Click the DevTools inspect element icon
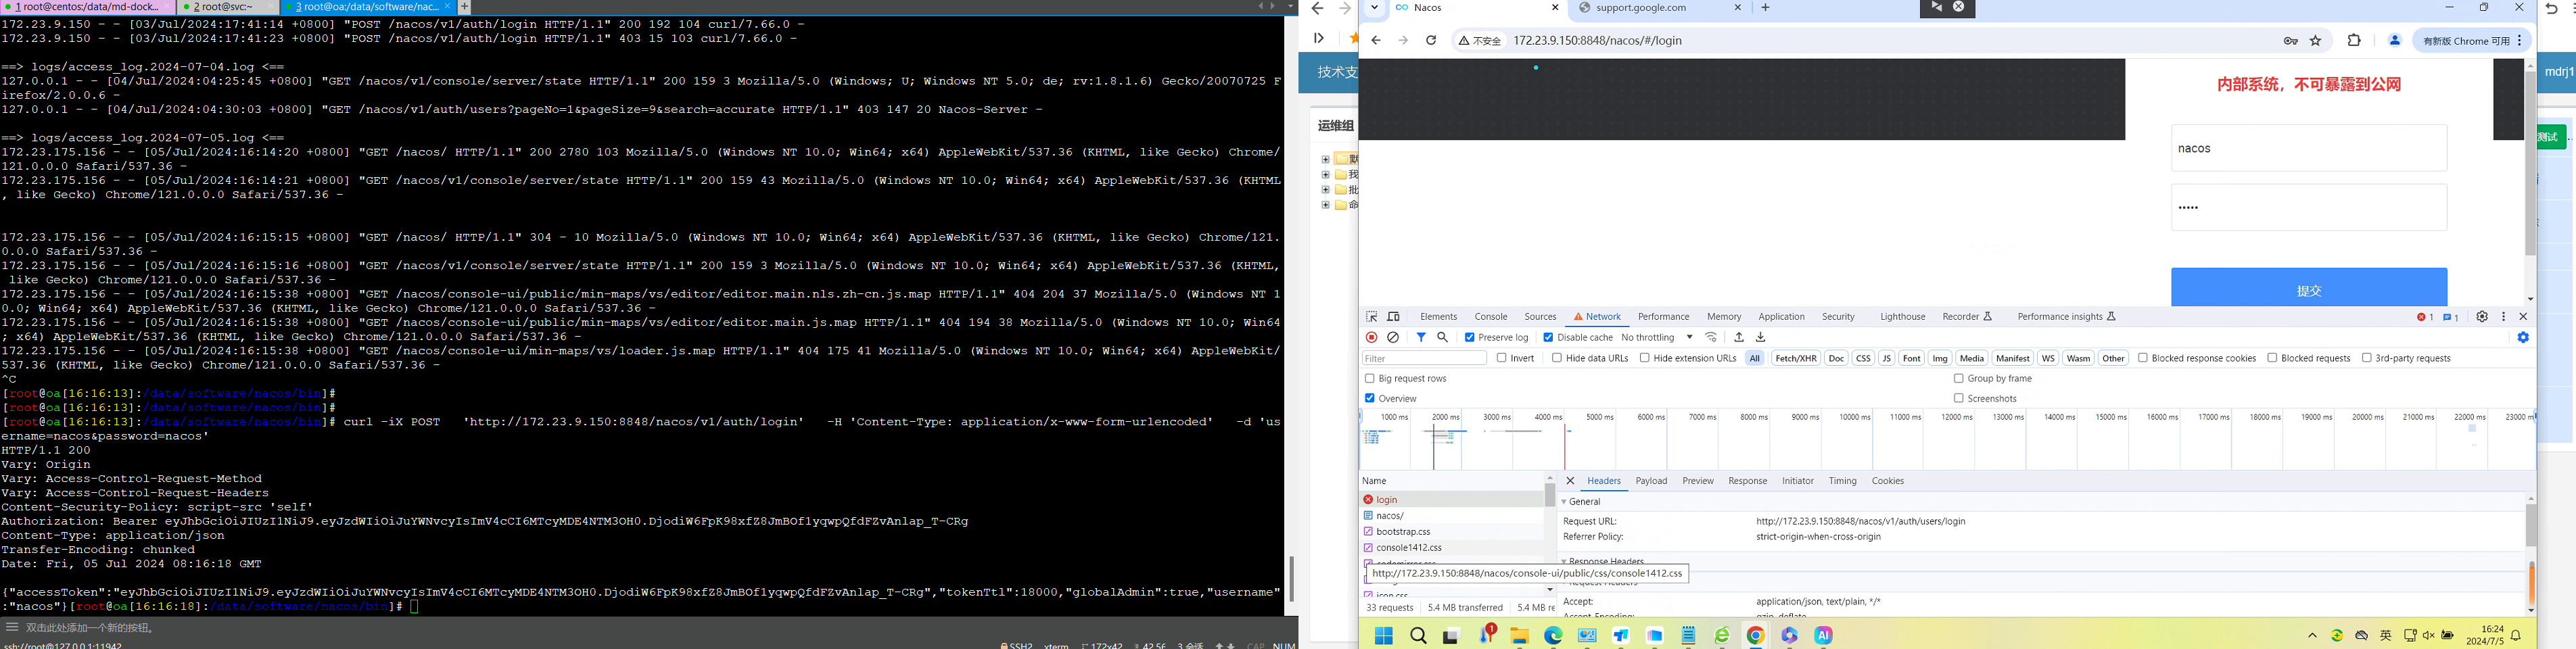This screenshot has width=2576, height=649. [x=1372, y=317]
